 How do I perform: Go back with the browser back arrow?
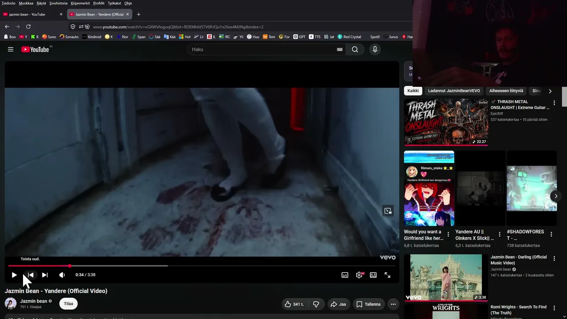tap(7, 27)
